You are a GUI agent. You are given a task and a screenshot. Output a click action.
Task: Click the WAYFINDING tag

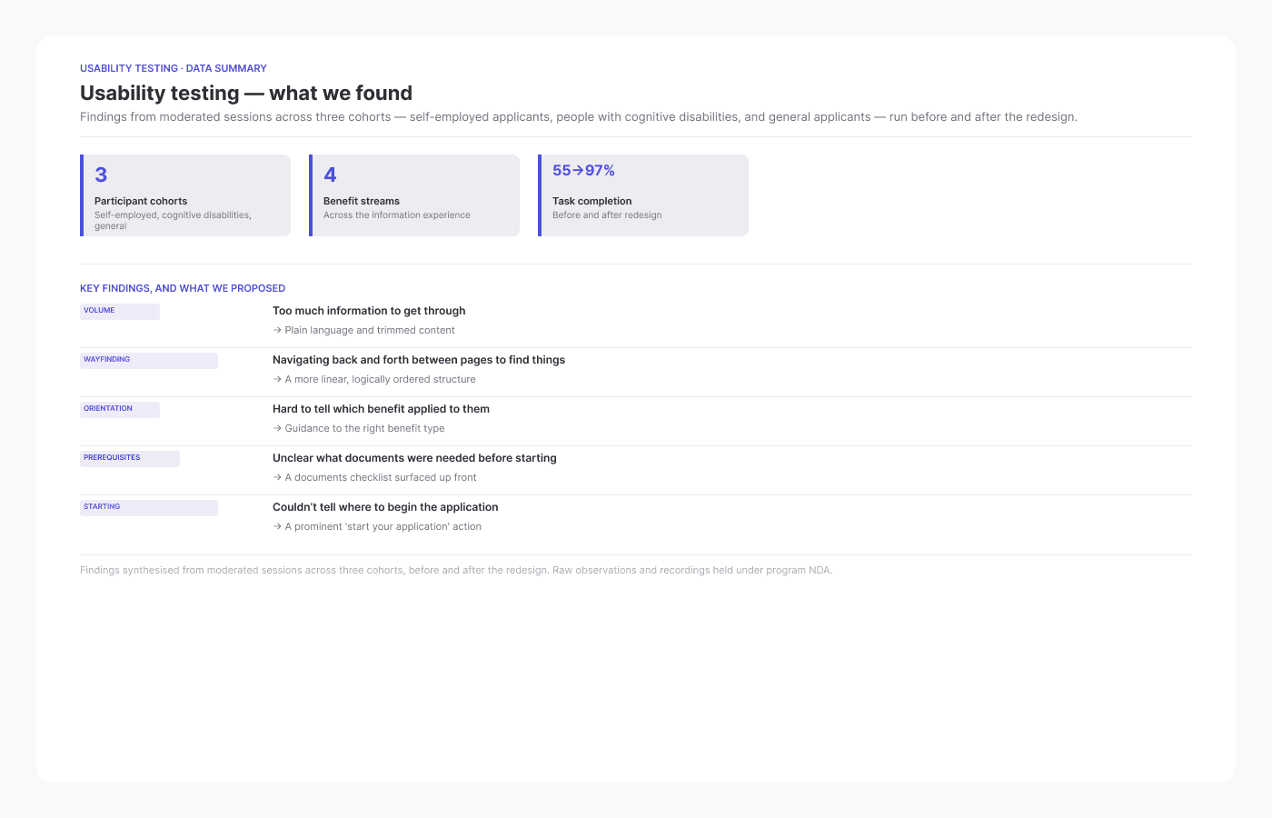149,360
